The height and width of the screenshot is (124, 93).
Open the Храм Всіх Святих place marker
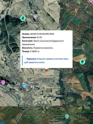point(35,17)
